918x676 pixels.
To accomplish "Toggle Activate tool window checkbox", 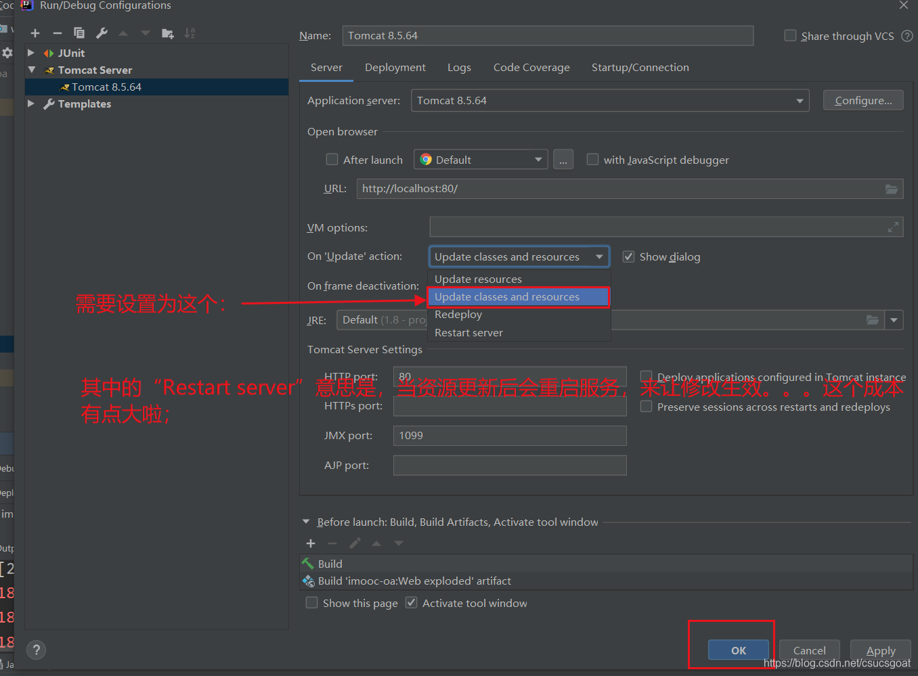I will tap(411, 602).
